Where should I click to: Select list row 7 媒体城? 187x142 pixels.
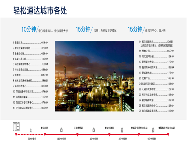[30, 75]
